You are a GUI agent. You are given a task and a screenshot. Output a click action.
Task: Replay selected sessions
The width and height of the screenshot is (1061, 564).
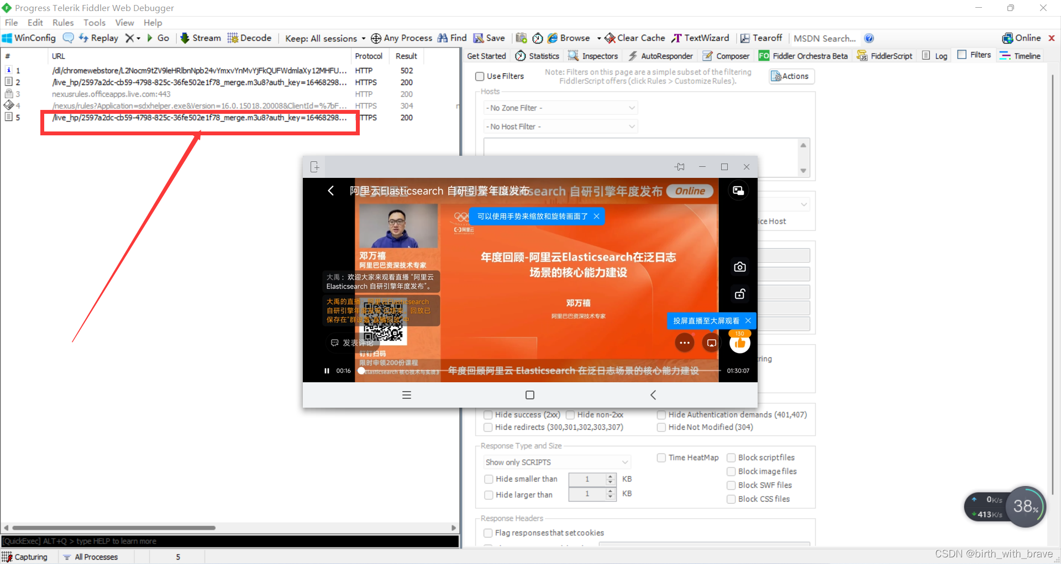pyautogui.click(x=99, y=38)
